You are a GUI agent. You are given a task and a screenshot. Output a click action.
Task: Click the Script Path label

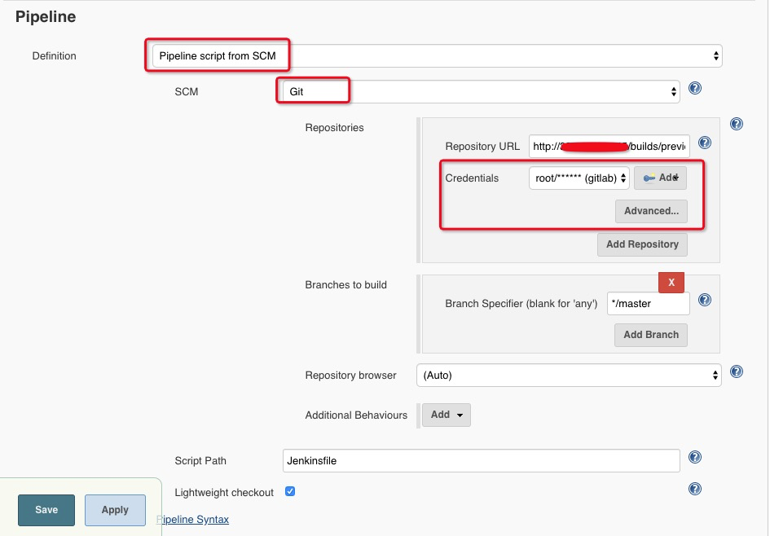coord(200,461)
